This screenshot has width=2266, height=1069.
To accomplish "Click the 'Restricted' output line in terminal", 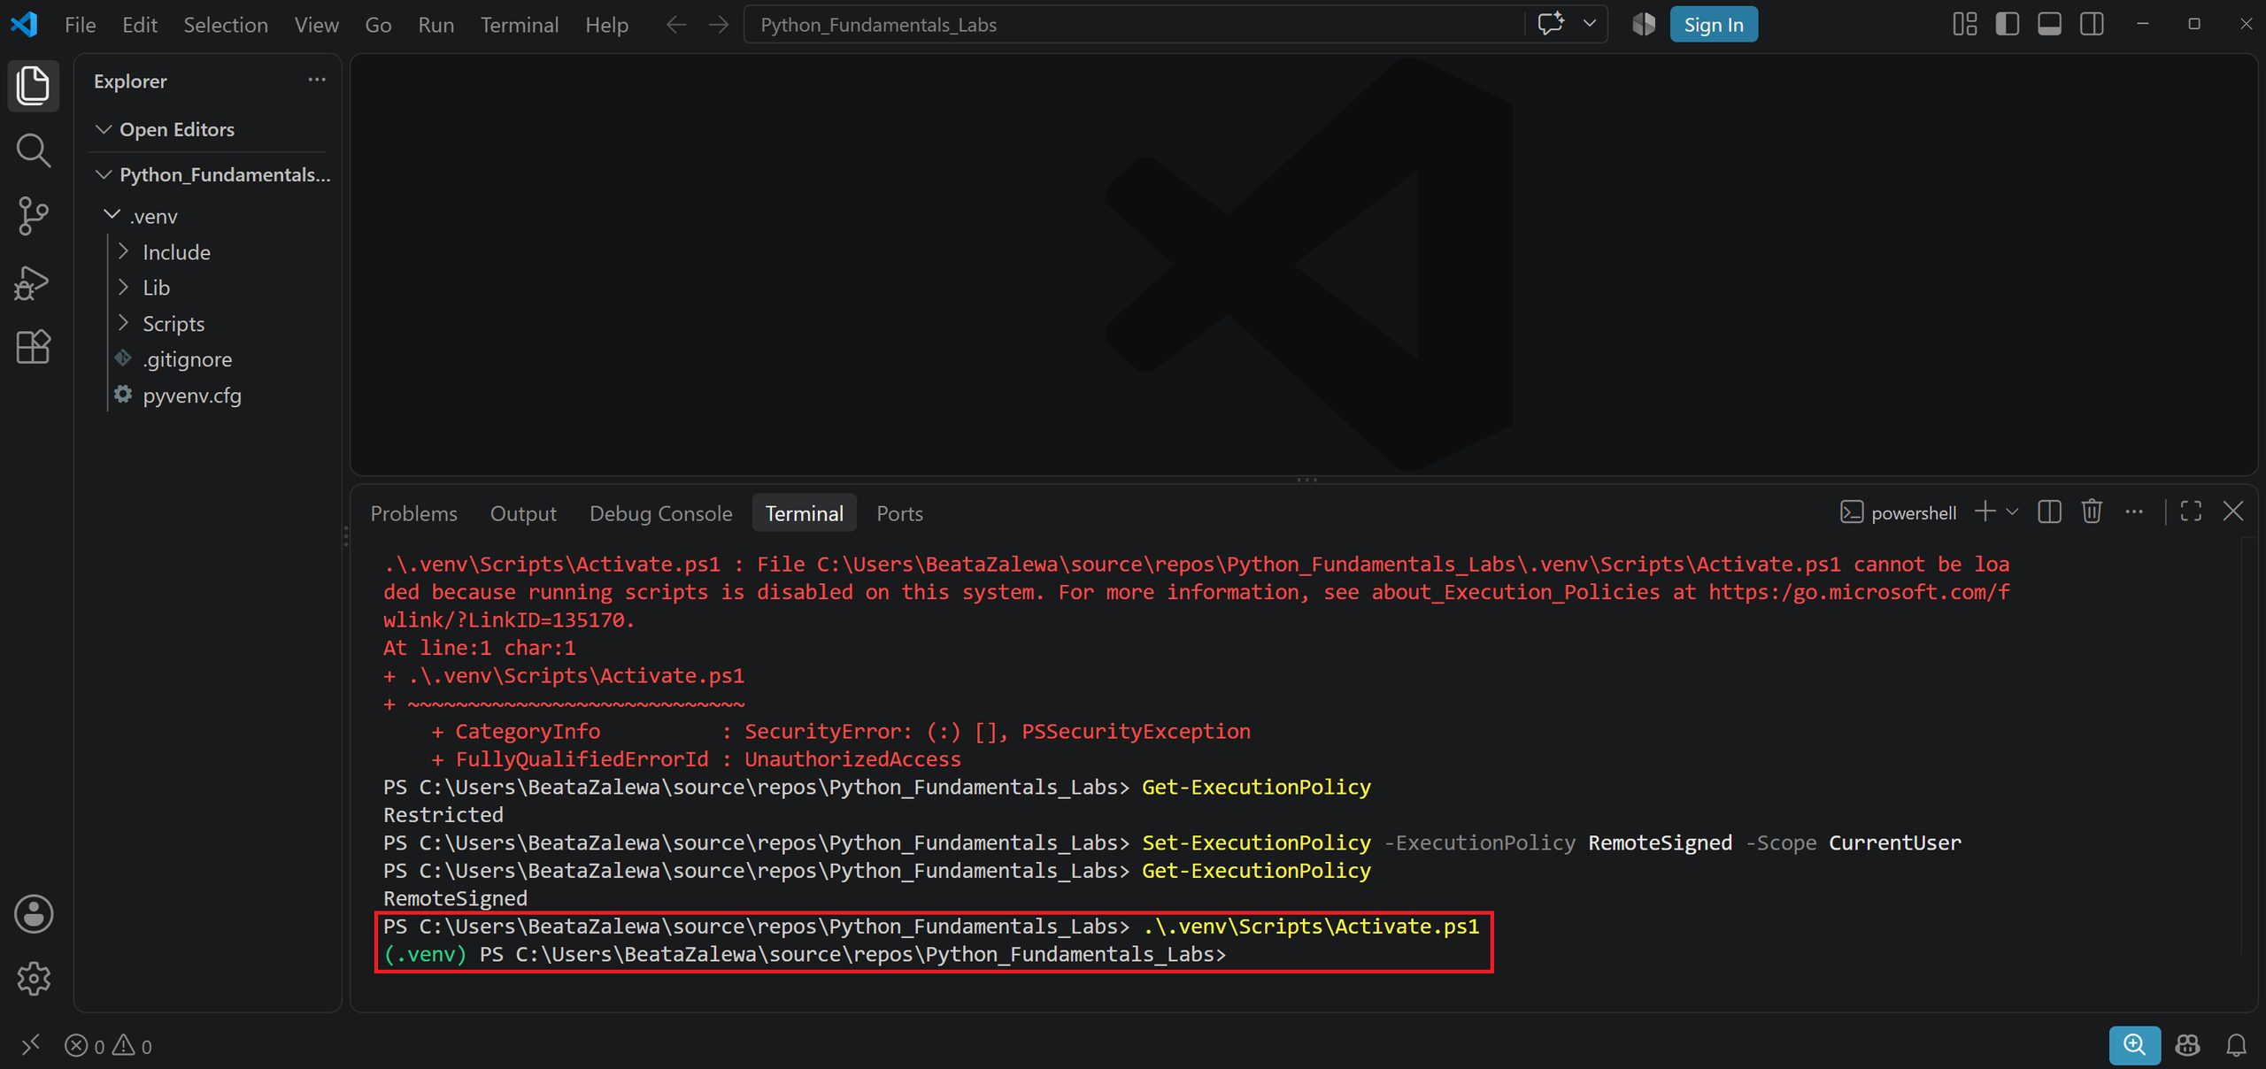I will (x=443, y=815).
